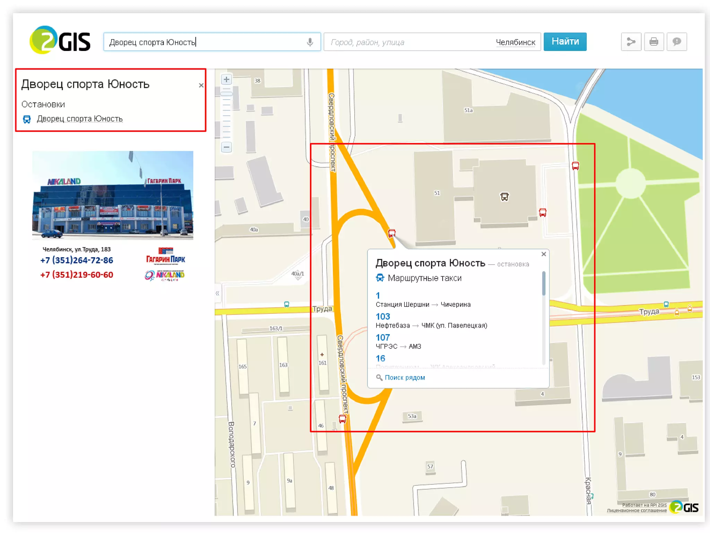Collapse the left sidebar panel arrow
Viewport: 710px width, 533px height.
(x=217, y=294)
